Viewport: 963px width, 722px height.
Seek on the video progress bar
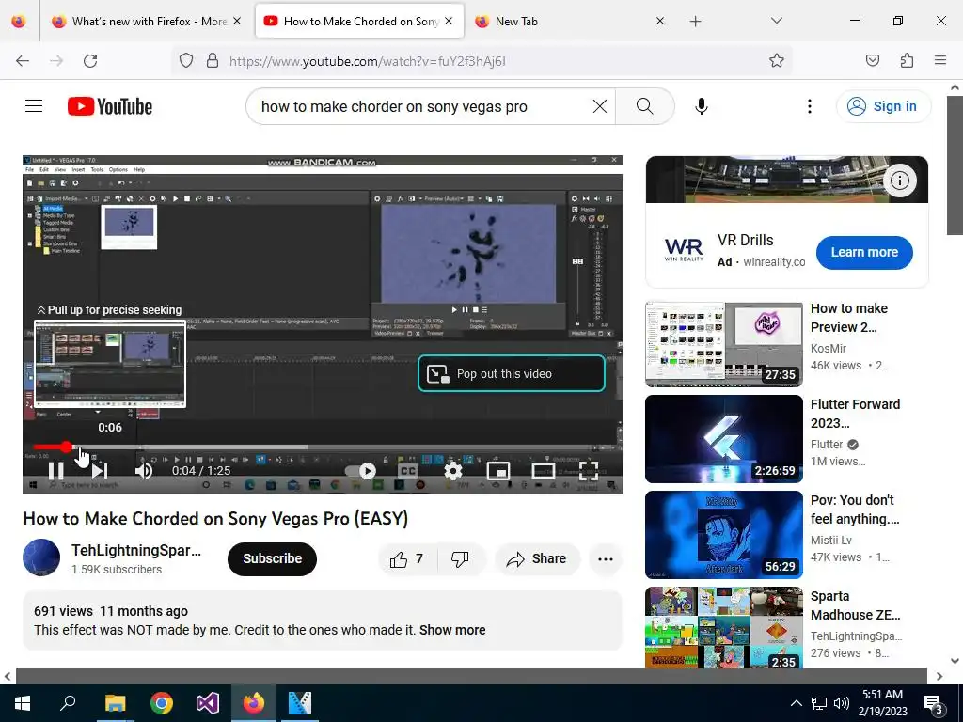(x=322, y=447)
